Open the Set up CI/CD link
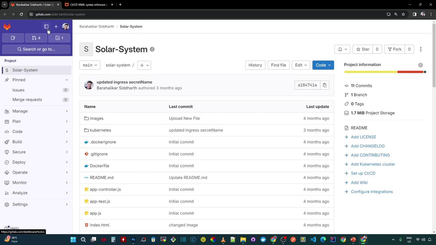436x245 pixels. (363, 173)
